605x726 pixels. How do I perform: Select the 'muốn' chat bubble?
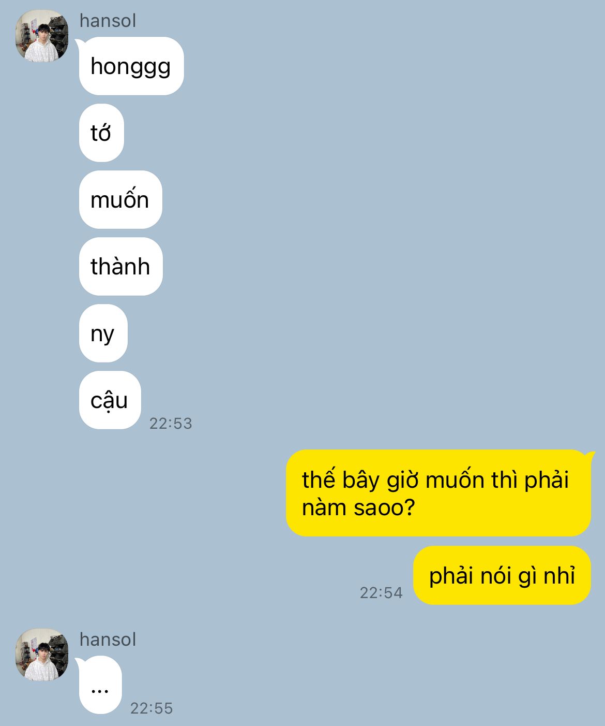[x=120, y=200]
